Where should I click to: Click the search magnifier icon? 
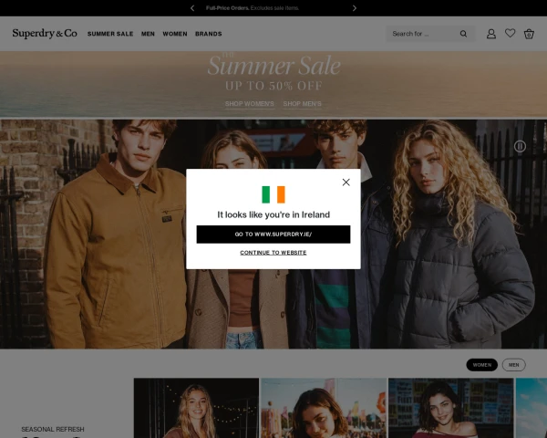[463, 34]
